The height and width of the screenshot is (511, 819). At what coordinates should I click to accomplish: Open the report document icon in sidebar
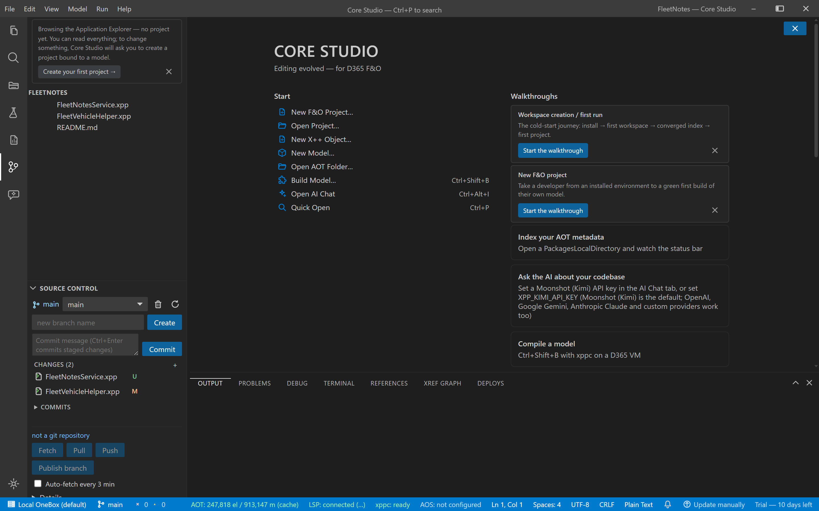[14, 140]
